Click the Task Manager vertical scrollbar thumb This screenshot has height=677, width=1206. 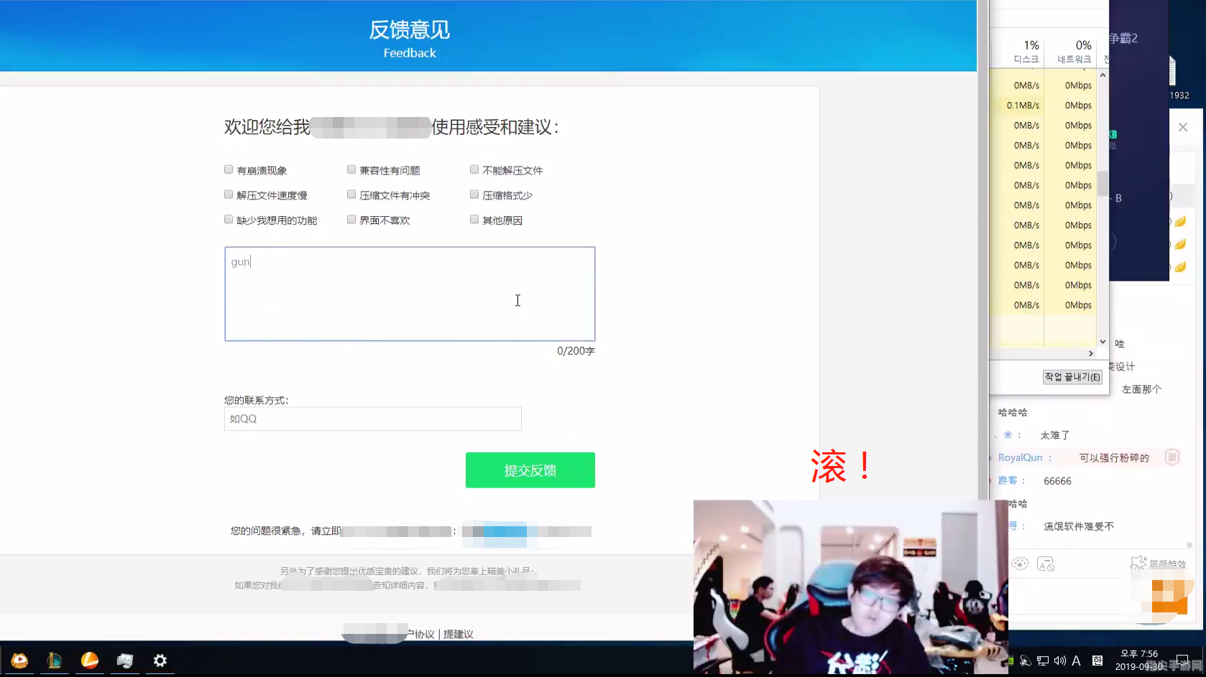(1103, 183)
